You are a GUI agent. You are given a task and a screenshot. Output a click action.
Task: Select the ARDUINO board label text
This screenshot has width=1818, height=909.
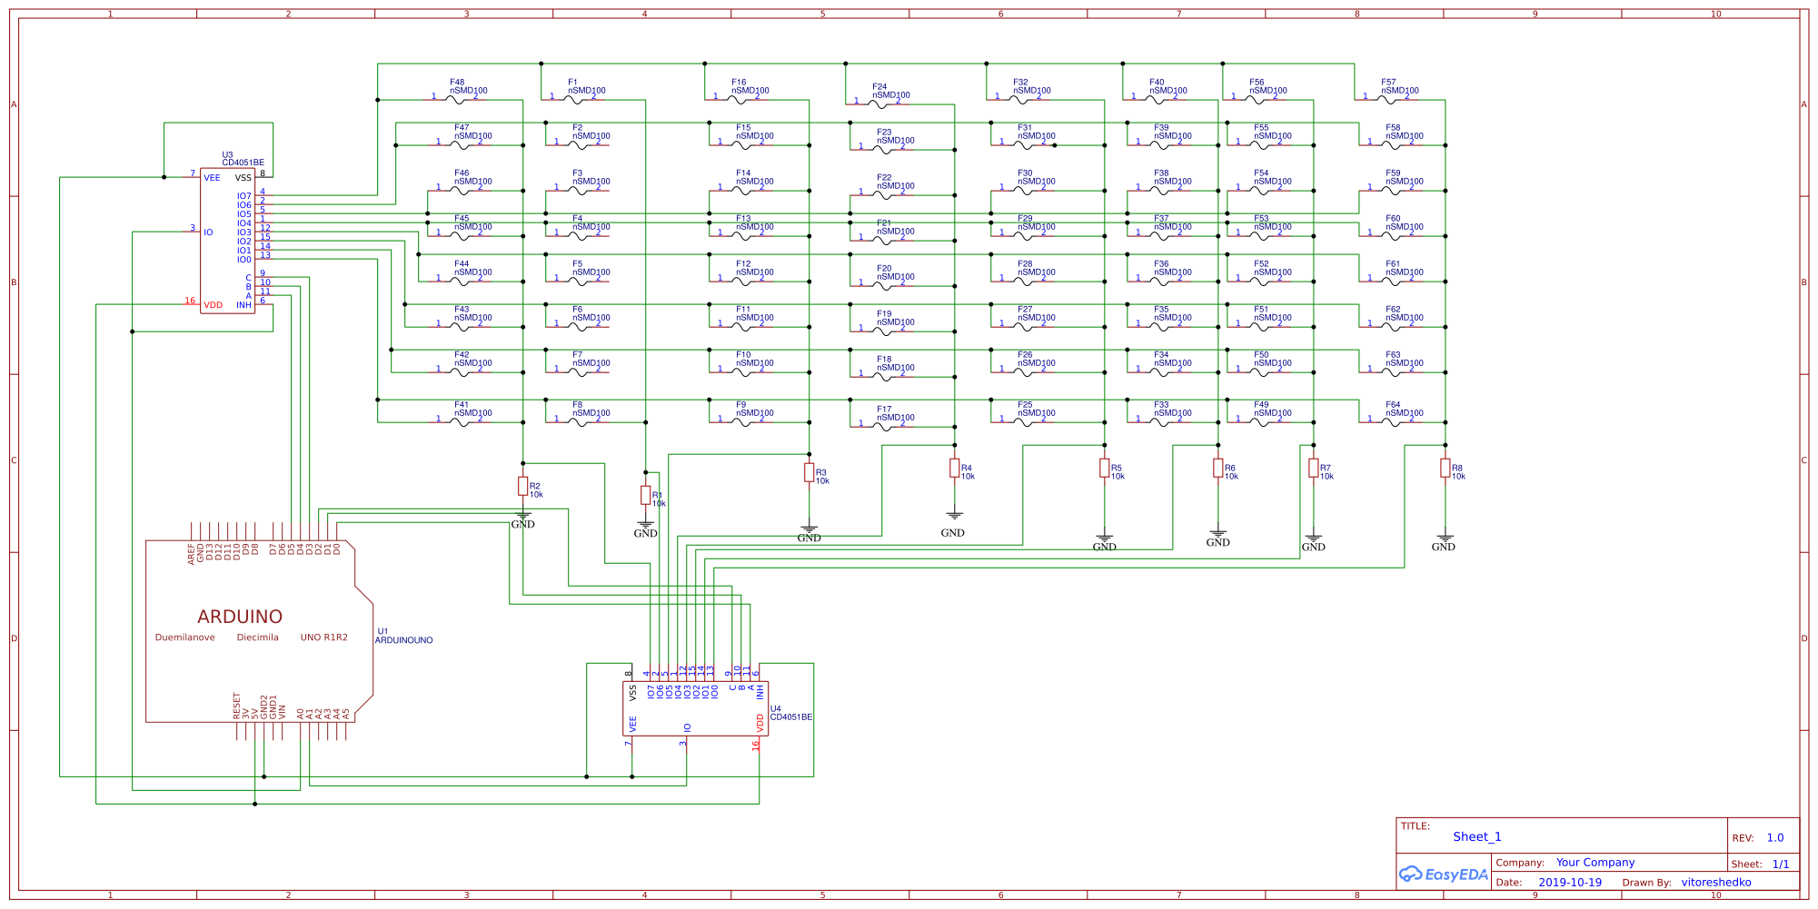pos(240,617)
